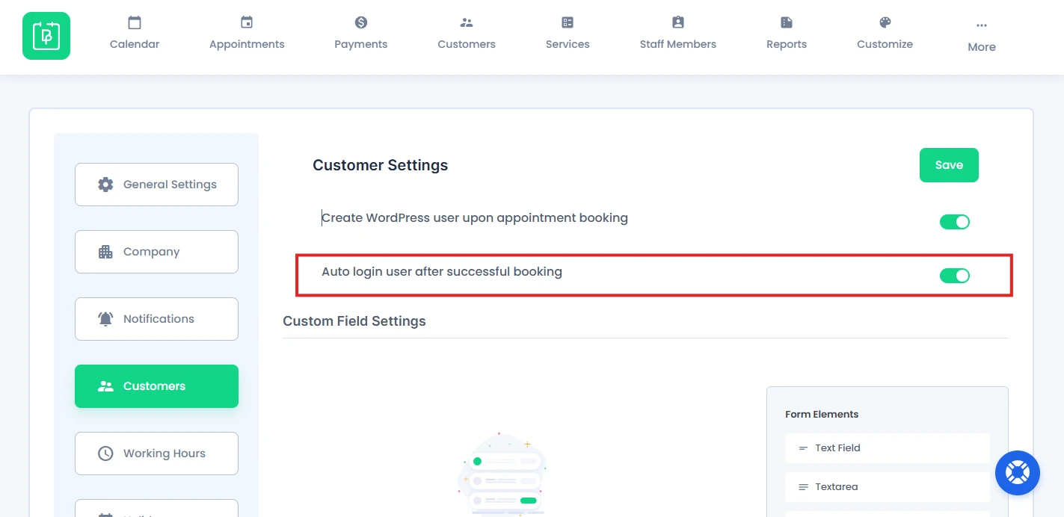Click the Customize palette icon
1064x517 pixels.
coord(885,22)
